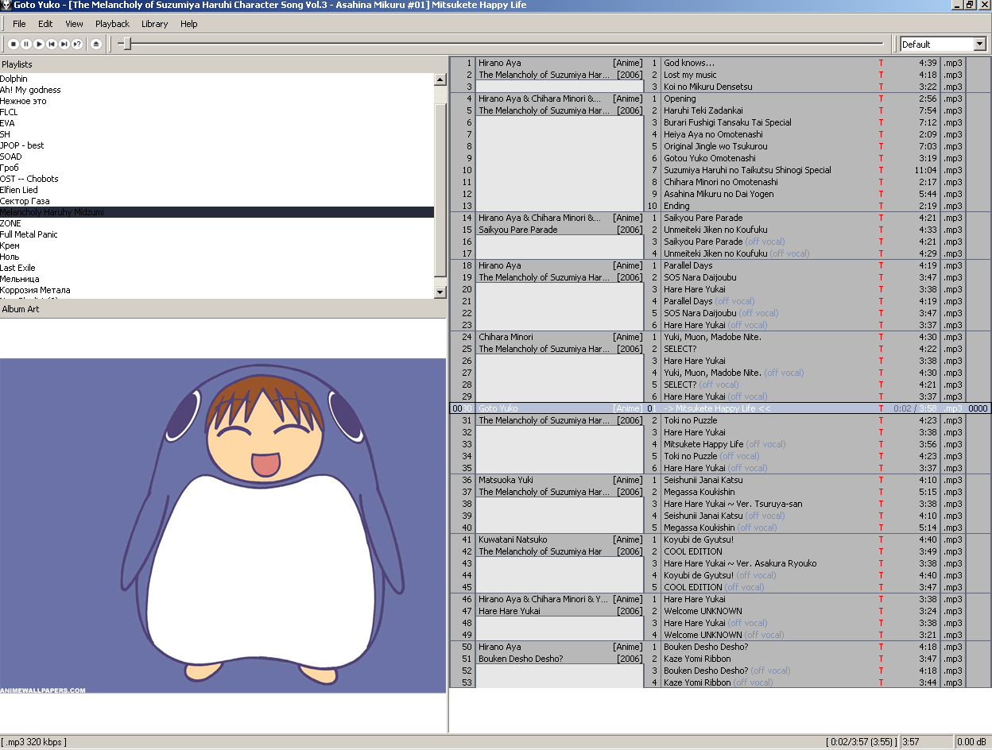Select the ZONE playlist

pos(217,223)
